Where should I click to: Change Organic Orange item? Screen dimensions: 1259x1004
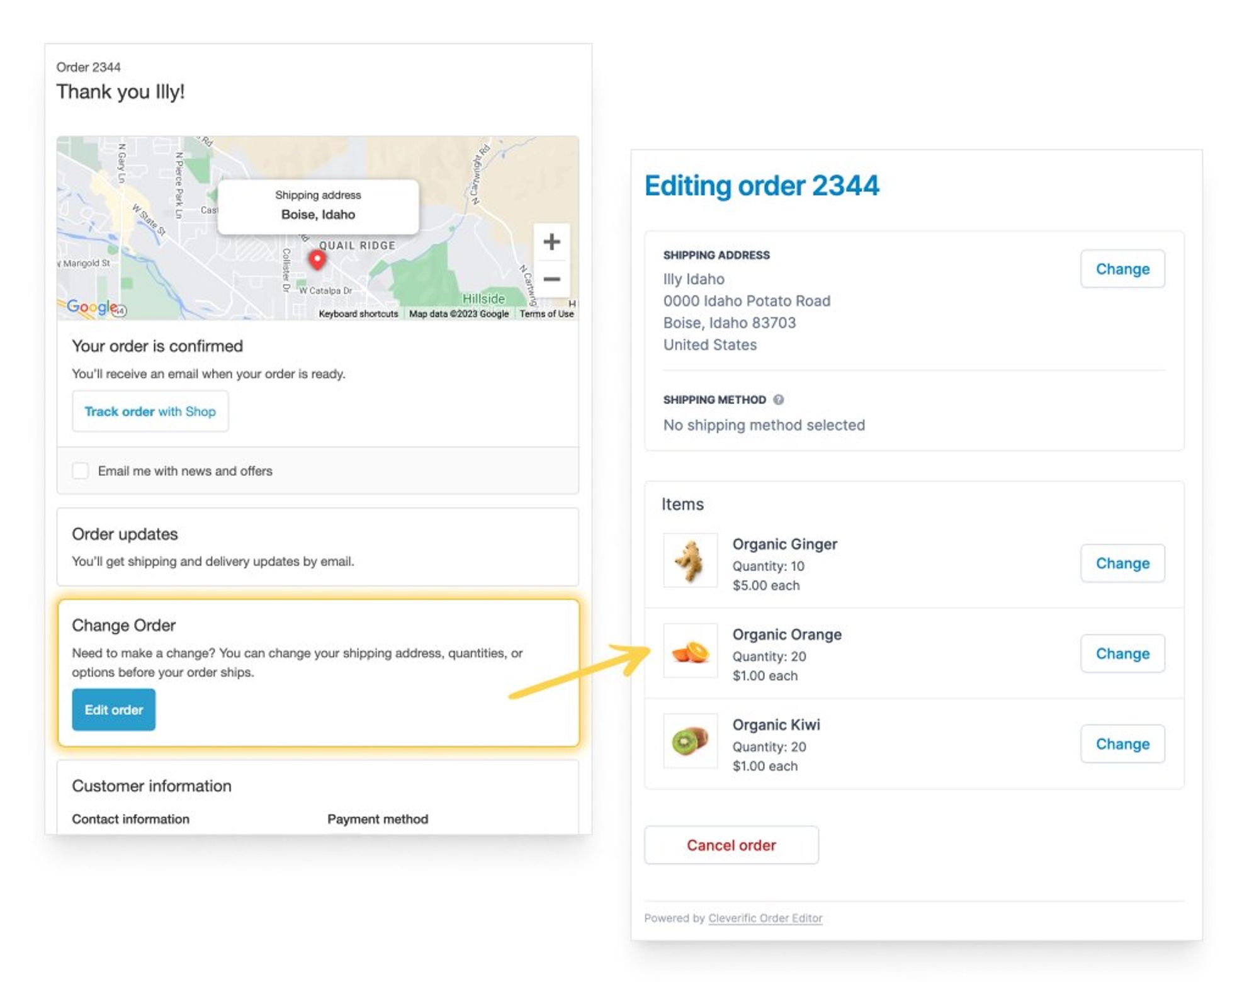pos(1122,653)
